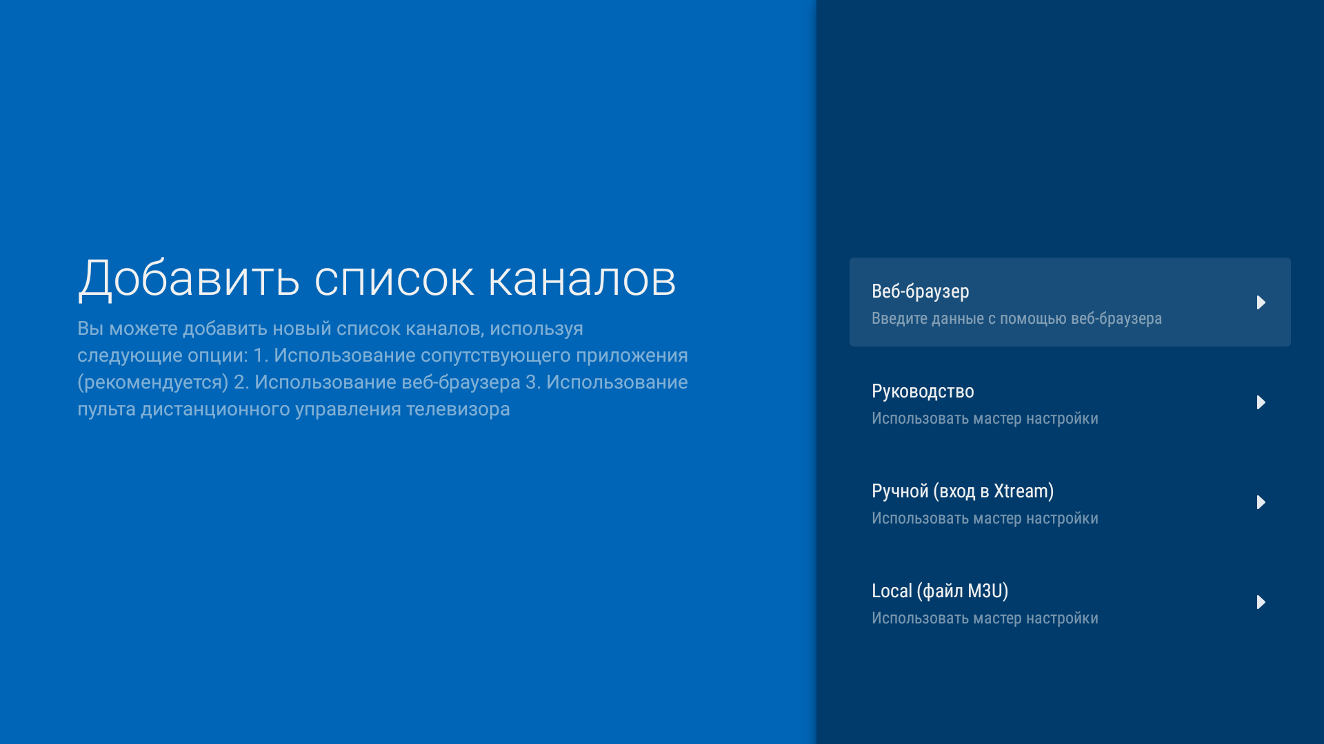Click the title Добавить список каналов
This screenshot has height=744, width=1324.
coord(378,279)
